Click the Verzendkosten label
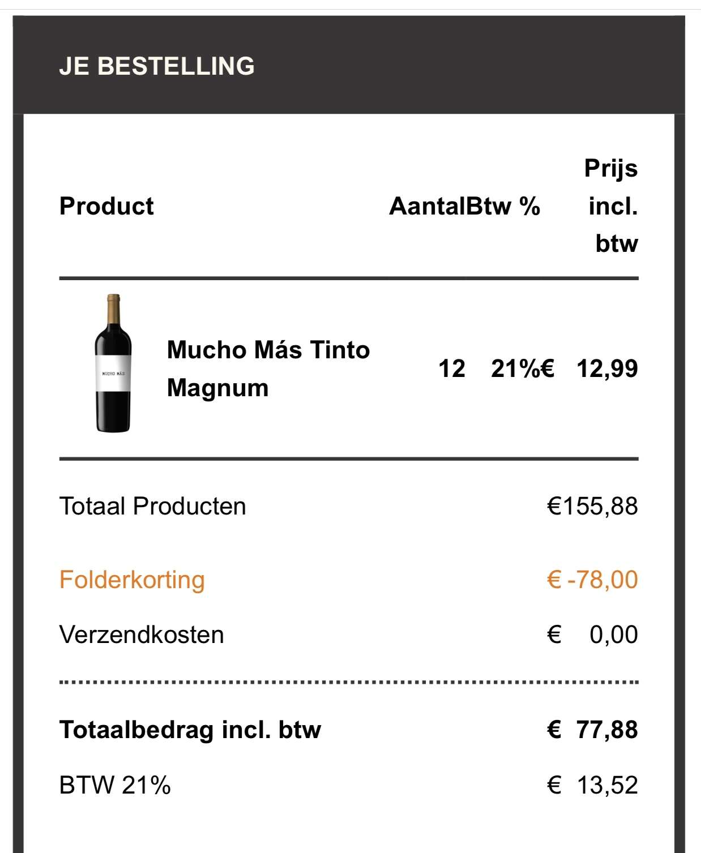 [142, 635]
